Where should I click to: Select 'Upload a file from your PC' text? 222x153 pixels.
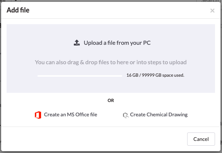point(117,43)
